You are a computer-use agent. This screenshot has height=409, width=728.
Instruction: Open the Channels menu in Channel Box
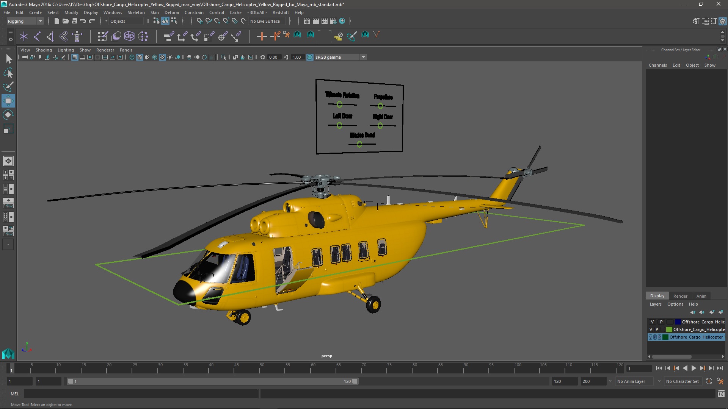657,65
